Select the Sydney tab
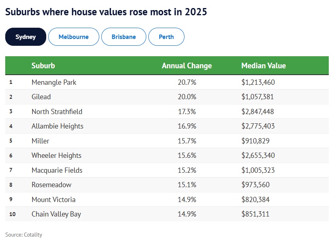 point(26,37)
